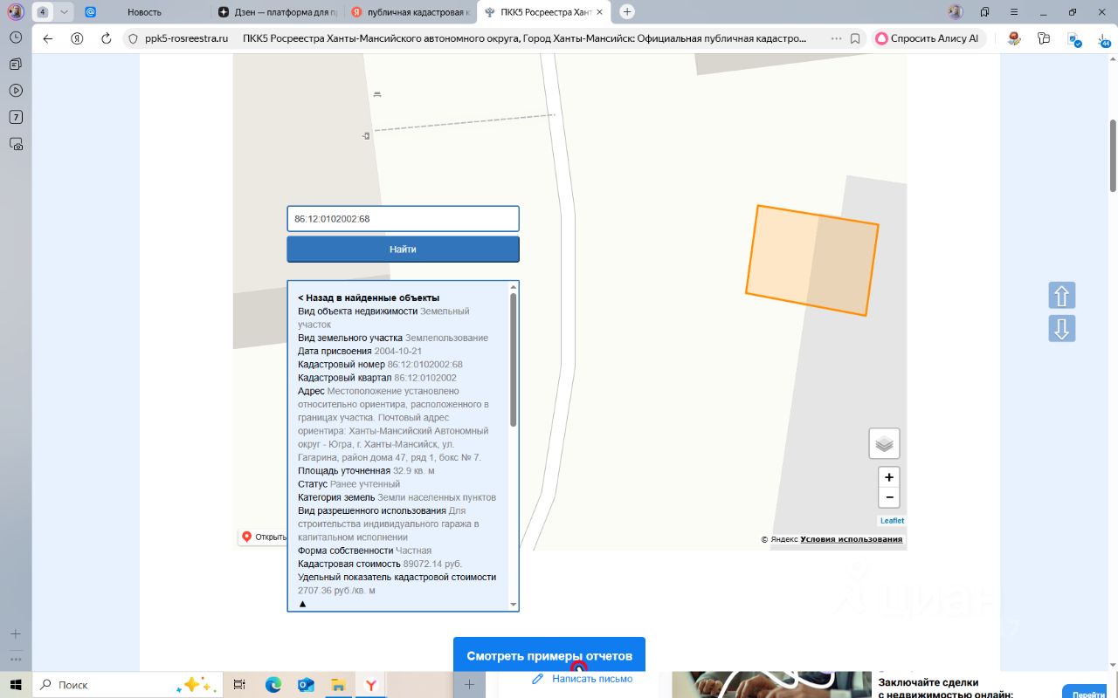1118x698 pixels.
Task: Click the ownership value Частная
Action: [x=414, y=551]
